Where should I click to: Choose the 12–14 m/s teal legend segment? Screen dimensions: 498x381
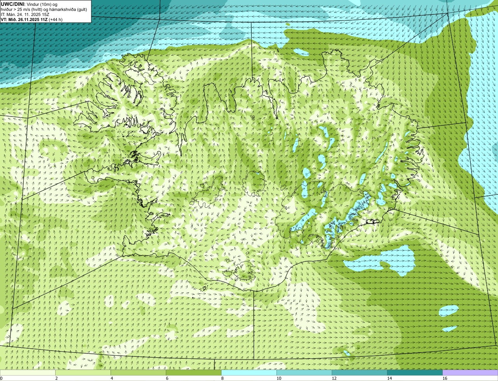click(359, 372)
